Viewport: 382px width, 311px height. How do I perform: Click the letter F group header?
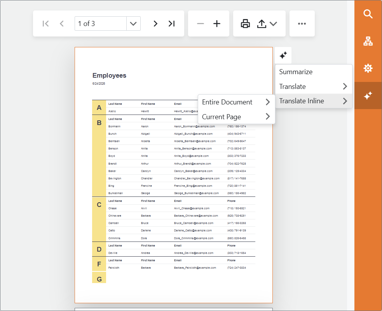(99, 264)
